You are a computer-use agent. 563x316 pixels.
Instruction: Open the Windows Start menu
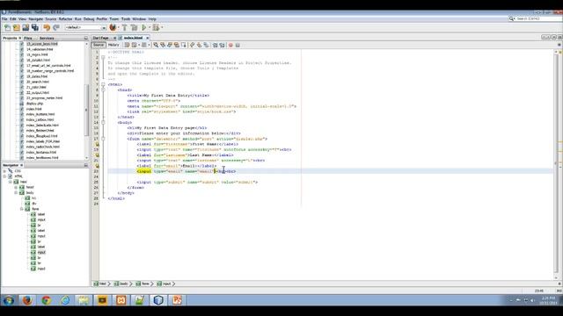point(9,300)
